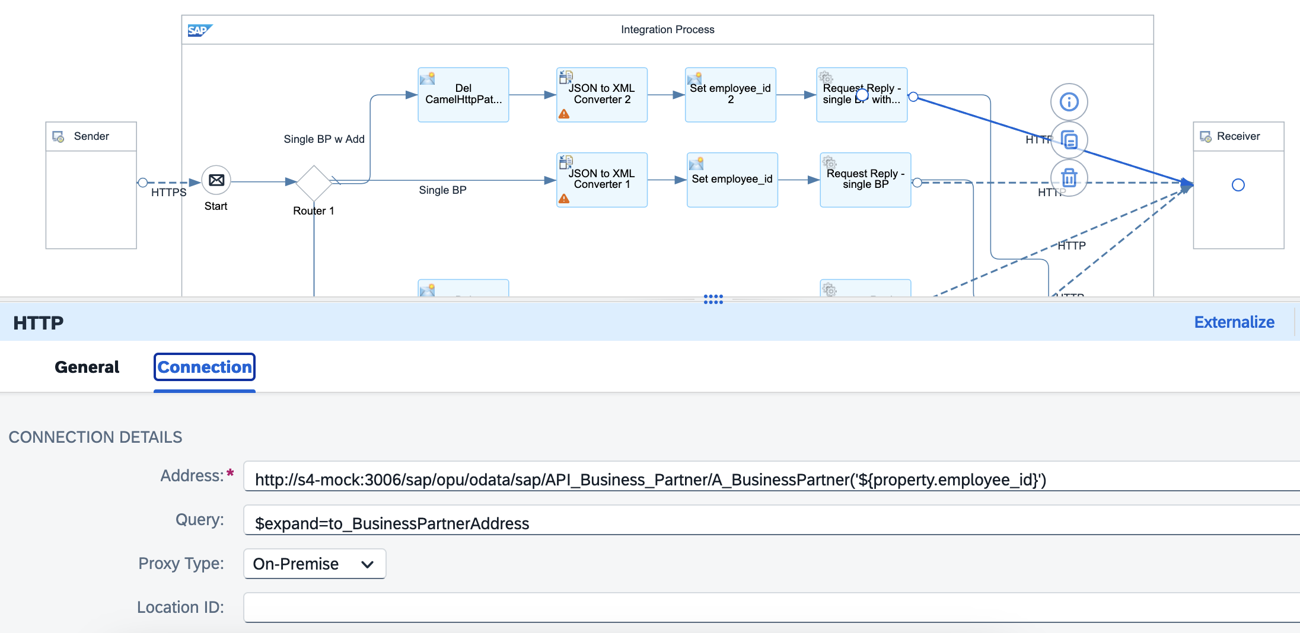
Task: Open the Proxy Type dropdown
Action: 314,564
